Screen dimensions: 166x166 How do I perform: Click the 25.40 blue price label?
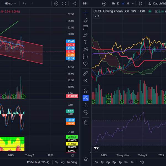(71, 41)
